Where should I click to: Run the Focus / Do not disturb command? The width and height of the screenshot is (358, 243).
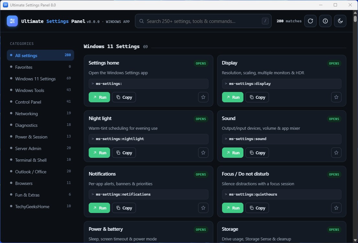click(x=233, y=208)
